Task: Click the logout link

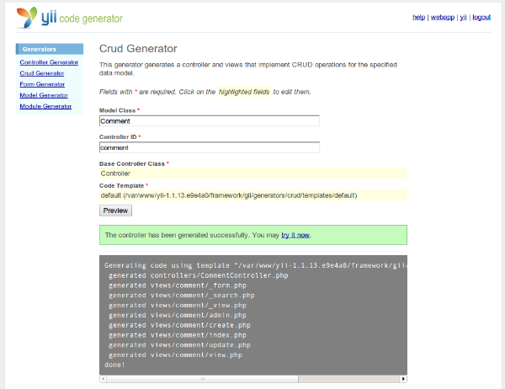Action: pyautogui.click(x=481, y=17)
